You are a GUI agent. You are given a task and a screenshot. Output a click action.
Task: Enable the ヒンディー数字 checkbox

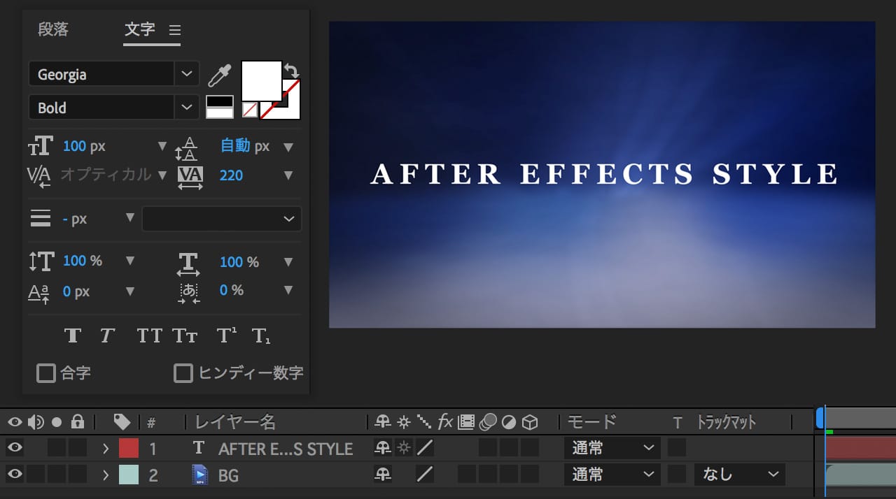tap(183, 373)
